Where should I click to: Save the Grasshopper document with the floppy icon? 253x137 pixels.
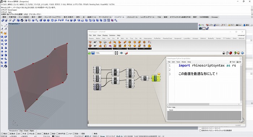(93, 53)
